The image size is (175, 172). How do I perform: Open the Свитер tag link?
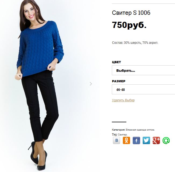(122, 135)
